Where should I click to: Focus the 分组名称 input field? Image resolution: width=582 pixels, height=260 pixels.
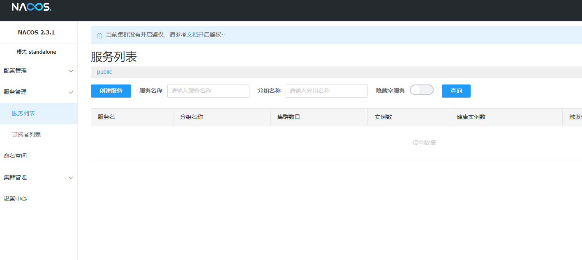pos(326,91)
